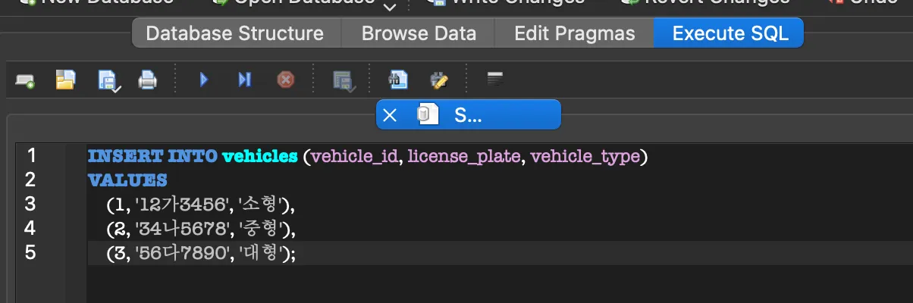Image resolution: width=913 pixels, height=303 pixels.
Task: Save the SQL file using the toolbar icon
Action: (x=107, y=80)
